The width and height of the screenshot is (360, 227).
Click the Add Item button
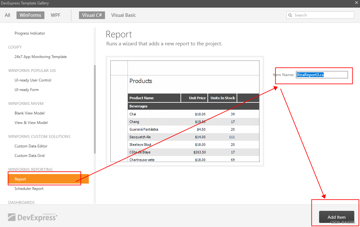pos(337,217)
